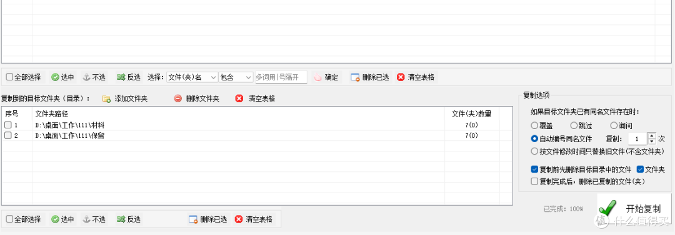Decrease copy count with down arrow
The width and height of the screenshot is (675, 235).
pos(652,141)
